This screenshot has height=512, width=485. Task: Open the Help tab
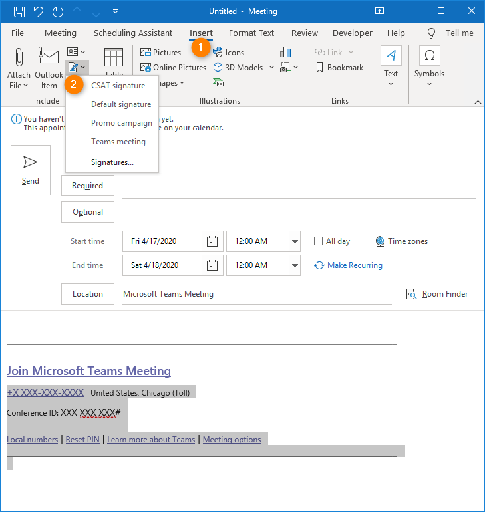396,33
